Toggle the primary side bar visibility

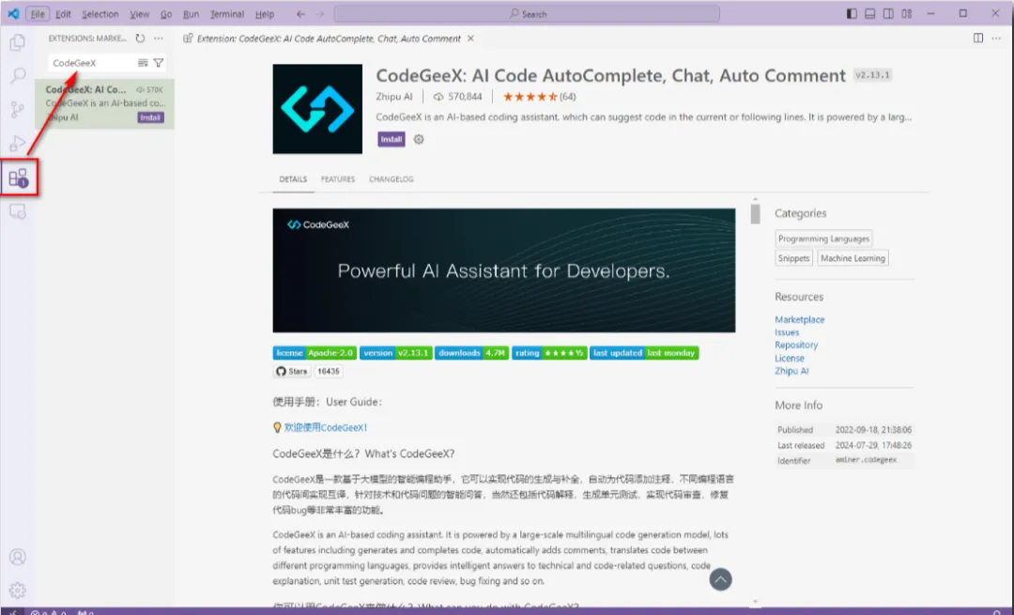click(851, 13)
